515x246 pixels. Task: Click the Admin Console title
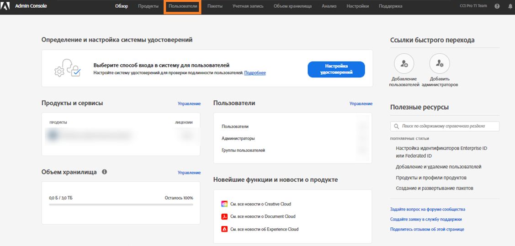click(31, 6)
